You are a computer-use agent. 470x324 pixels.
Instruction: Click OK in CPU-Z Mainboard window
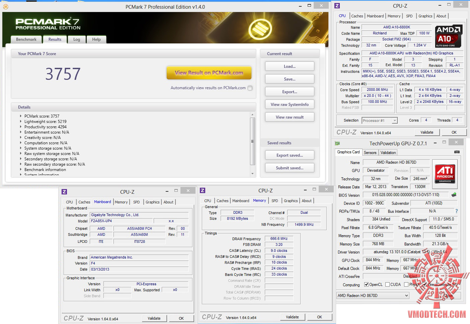tap(181, 318)
